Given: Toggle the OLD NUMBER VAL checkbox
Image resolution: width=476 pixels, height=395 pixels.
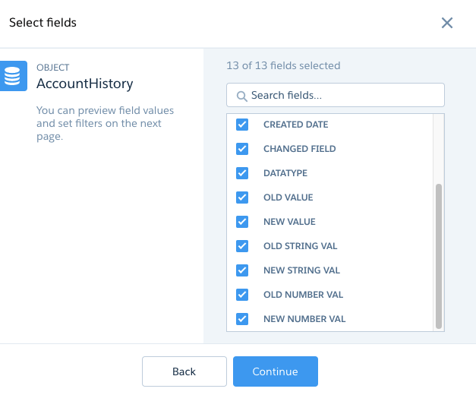Looking at the screenshot, I should [x=242, y=295].
